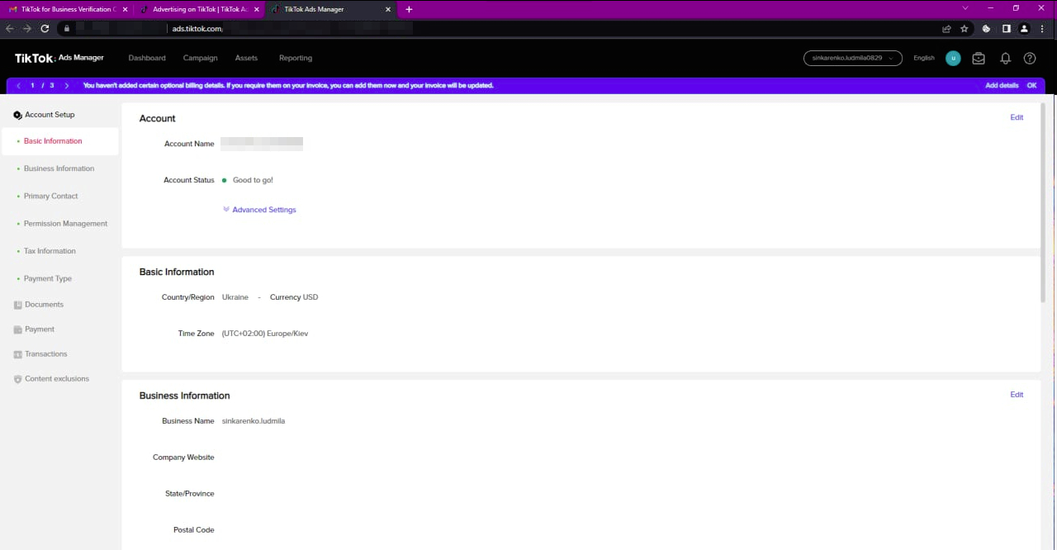Image resolution: width=1057 pixels, height=550 pixels.
Task: Click the Ukraine country value
Action: (x=235, y=297)
